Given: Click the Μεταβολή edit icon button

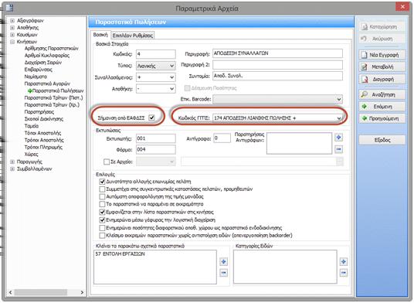Looking at the screenshot, I should pyautogui.click(x=365, y=66).
